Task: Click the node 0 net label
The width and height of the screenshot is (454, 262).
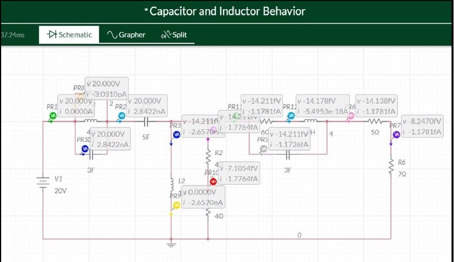Action: pos(300,235)
